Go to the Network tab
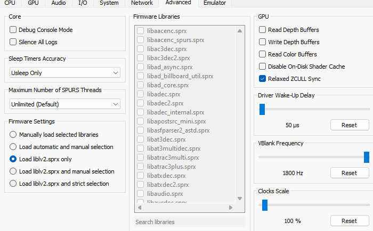The height and width of the screenshot is (231, 373). [x=141, y=3]
